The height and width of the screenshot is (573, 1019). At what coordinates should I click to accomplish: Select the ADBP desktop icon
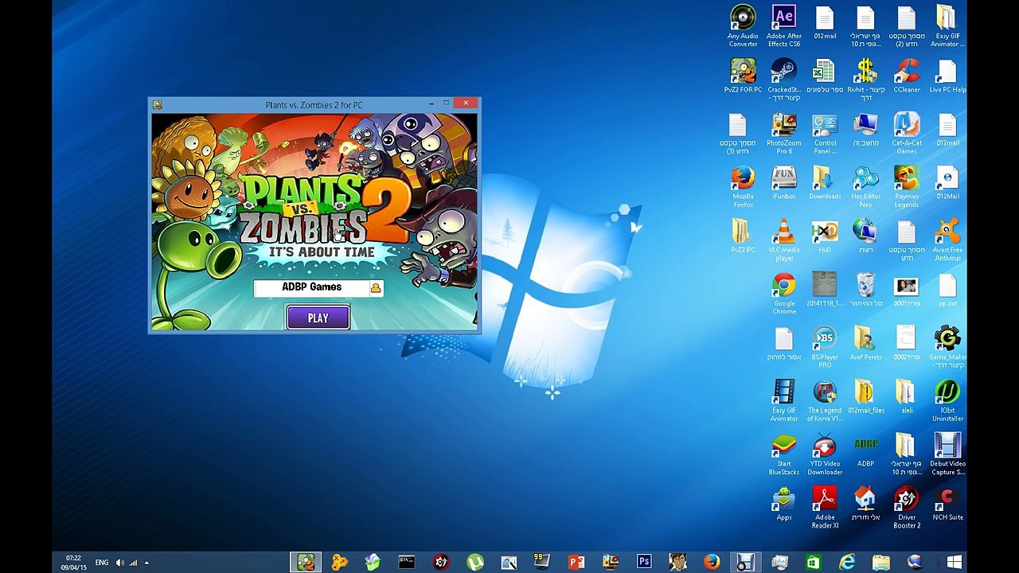865,450
